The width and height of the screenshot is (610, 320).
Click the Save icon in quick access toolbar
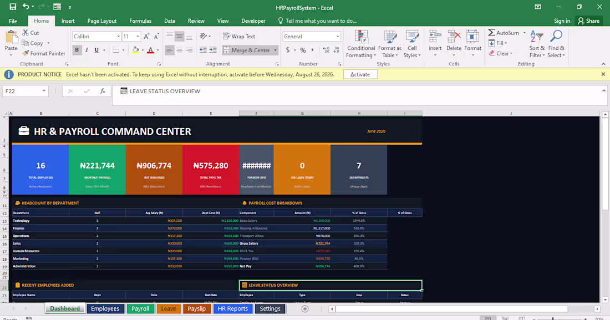(13, 7)
